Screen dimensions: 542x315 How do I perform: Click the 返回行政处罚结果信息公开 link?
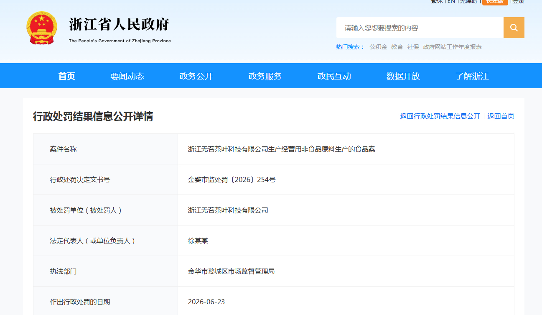(x=440, y=116)
